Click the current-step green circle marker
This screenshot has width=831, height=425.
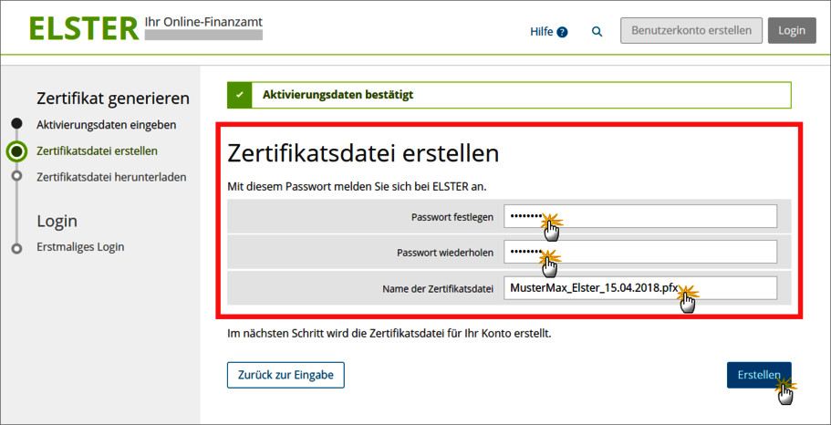(17, 151)
